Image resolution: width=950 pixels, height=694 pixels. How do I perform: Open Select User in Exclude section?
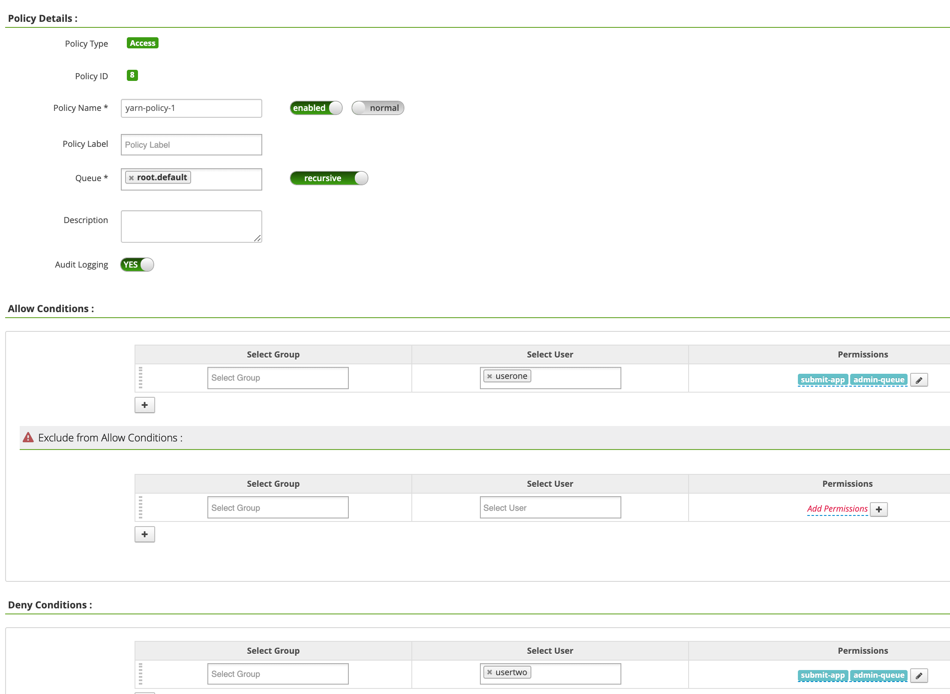[550, 508]
